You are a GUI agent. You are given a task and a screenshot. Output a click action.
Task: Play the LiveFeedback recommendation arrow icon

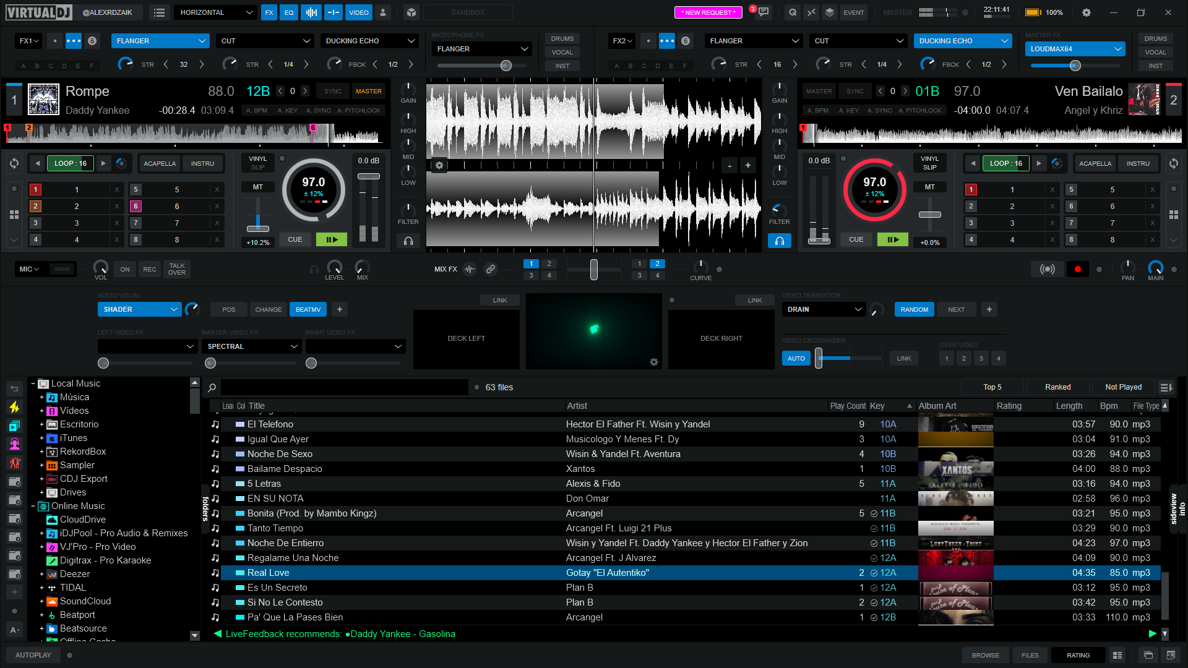click(x=1152, y=633)
